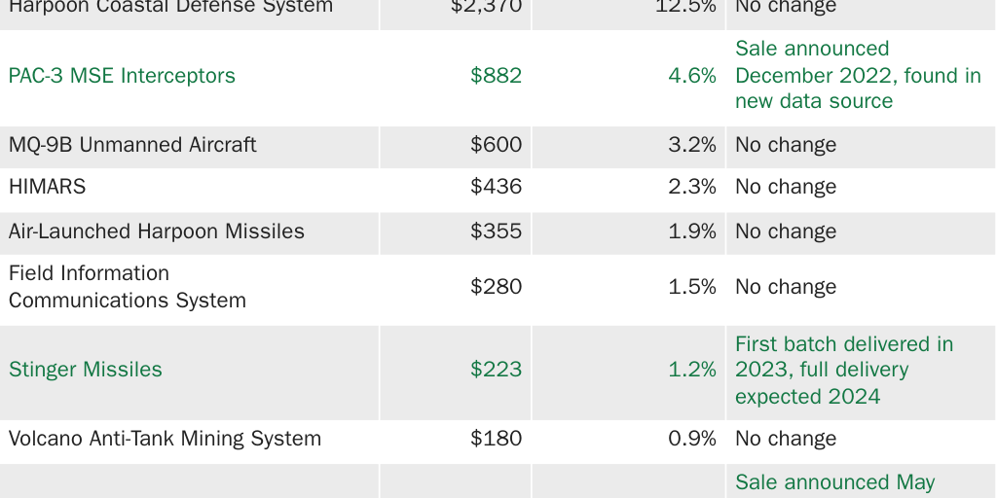The width and height of the screenshot is (997, 498).
Task: Select Volcano Anti-Tank Mining System cell
Action: [165, 439]
